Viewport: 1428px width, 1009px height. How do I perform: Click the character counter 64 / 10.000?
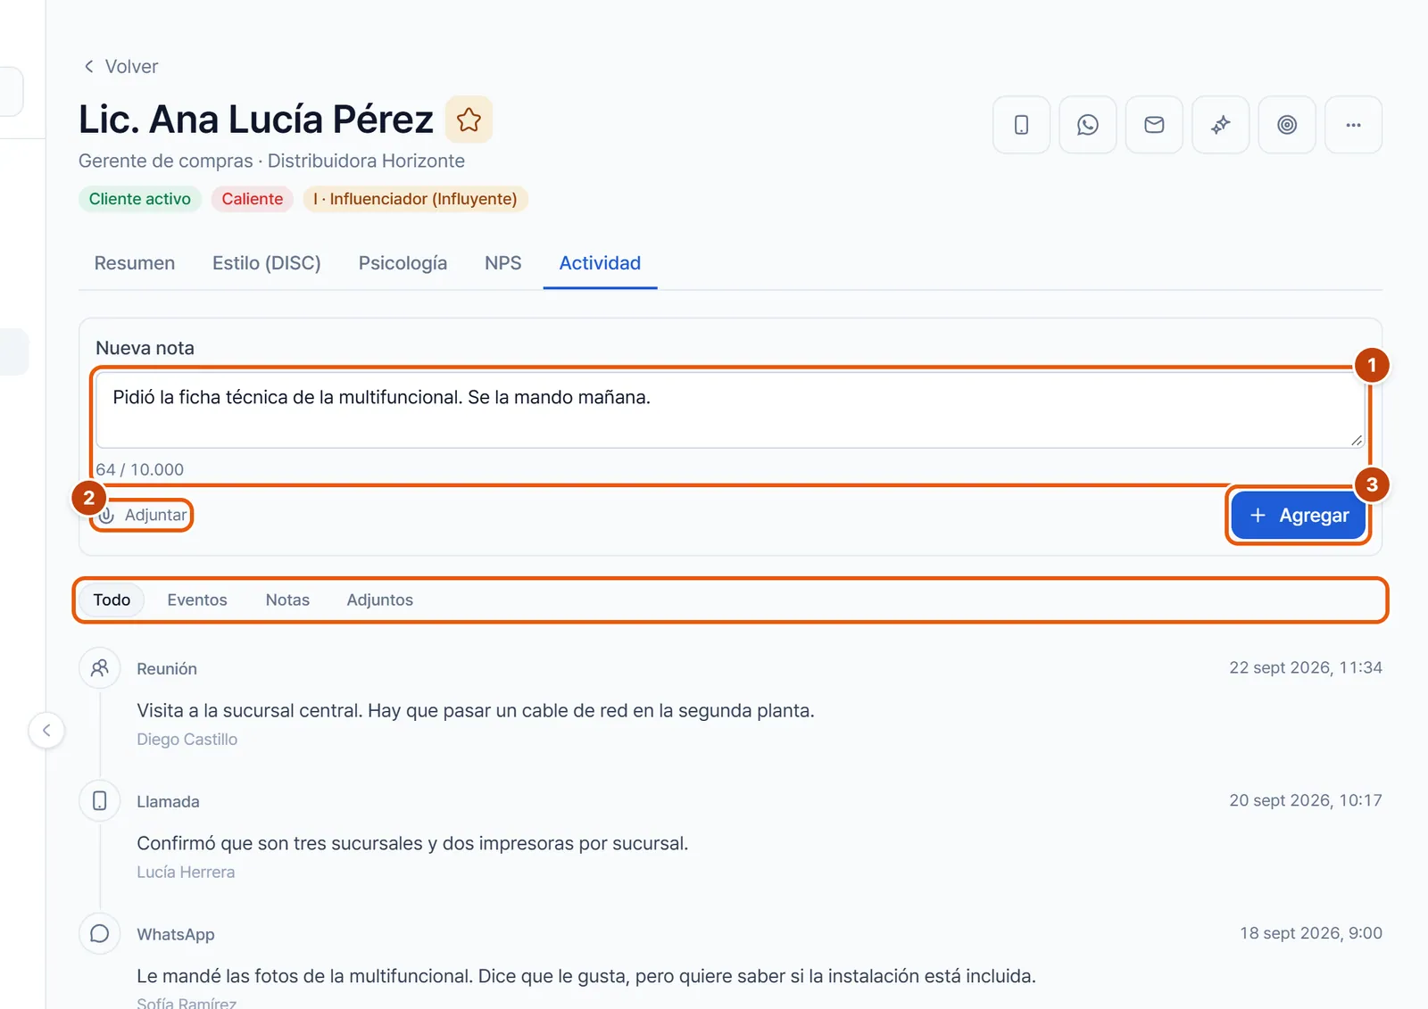tap(140, 469)
